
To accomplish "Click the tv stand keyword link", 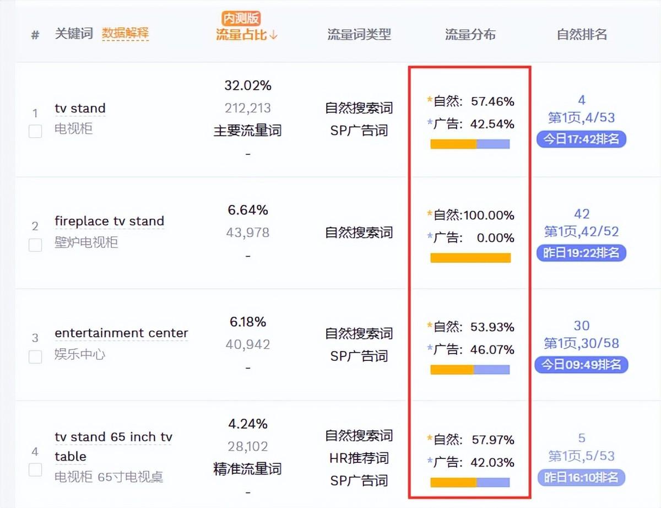I will [80, 109].
